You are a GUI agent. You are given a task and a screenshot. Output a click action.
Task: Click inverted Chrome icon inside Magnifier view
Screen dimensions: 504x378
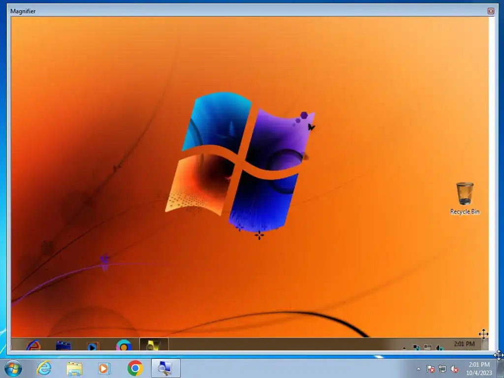(124, 345)
